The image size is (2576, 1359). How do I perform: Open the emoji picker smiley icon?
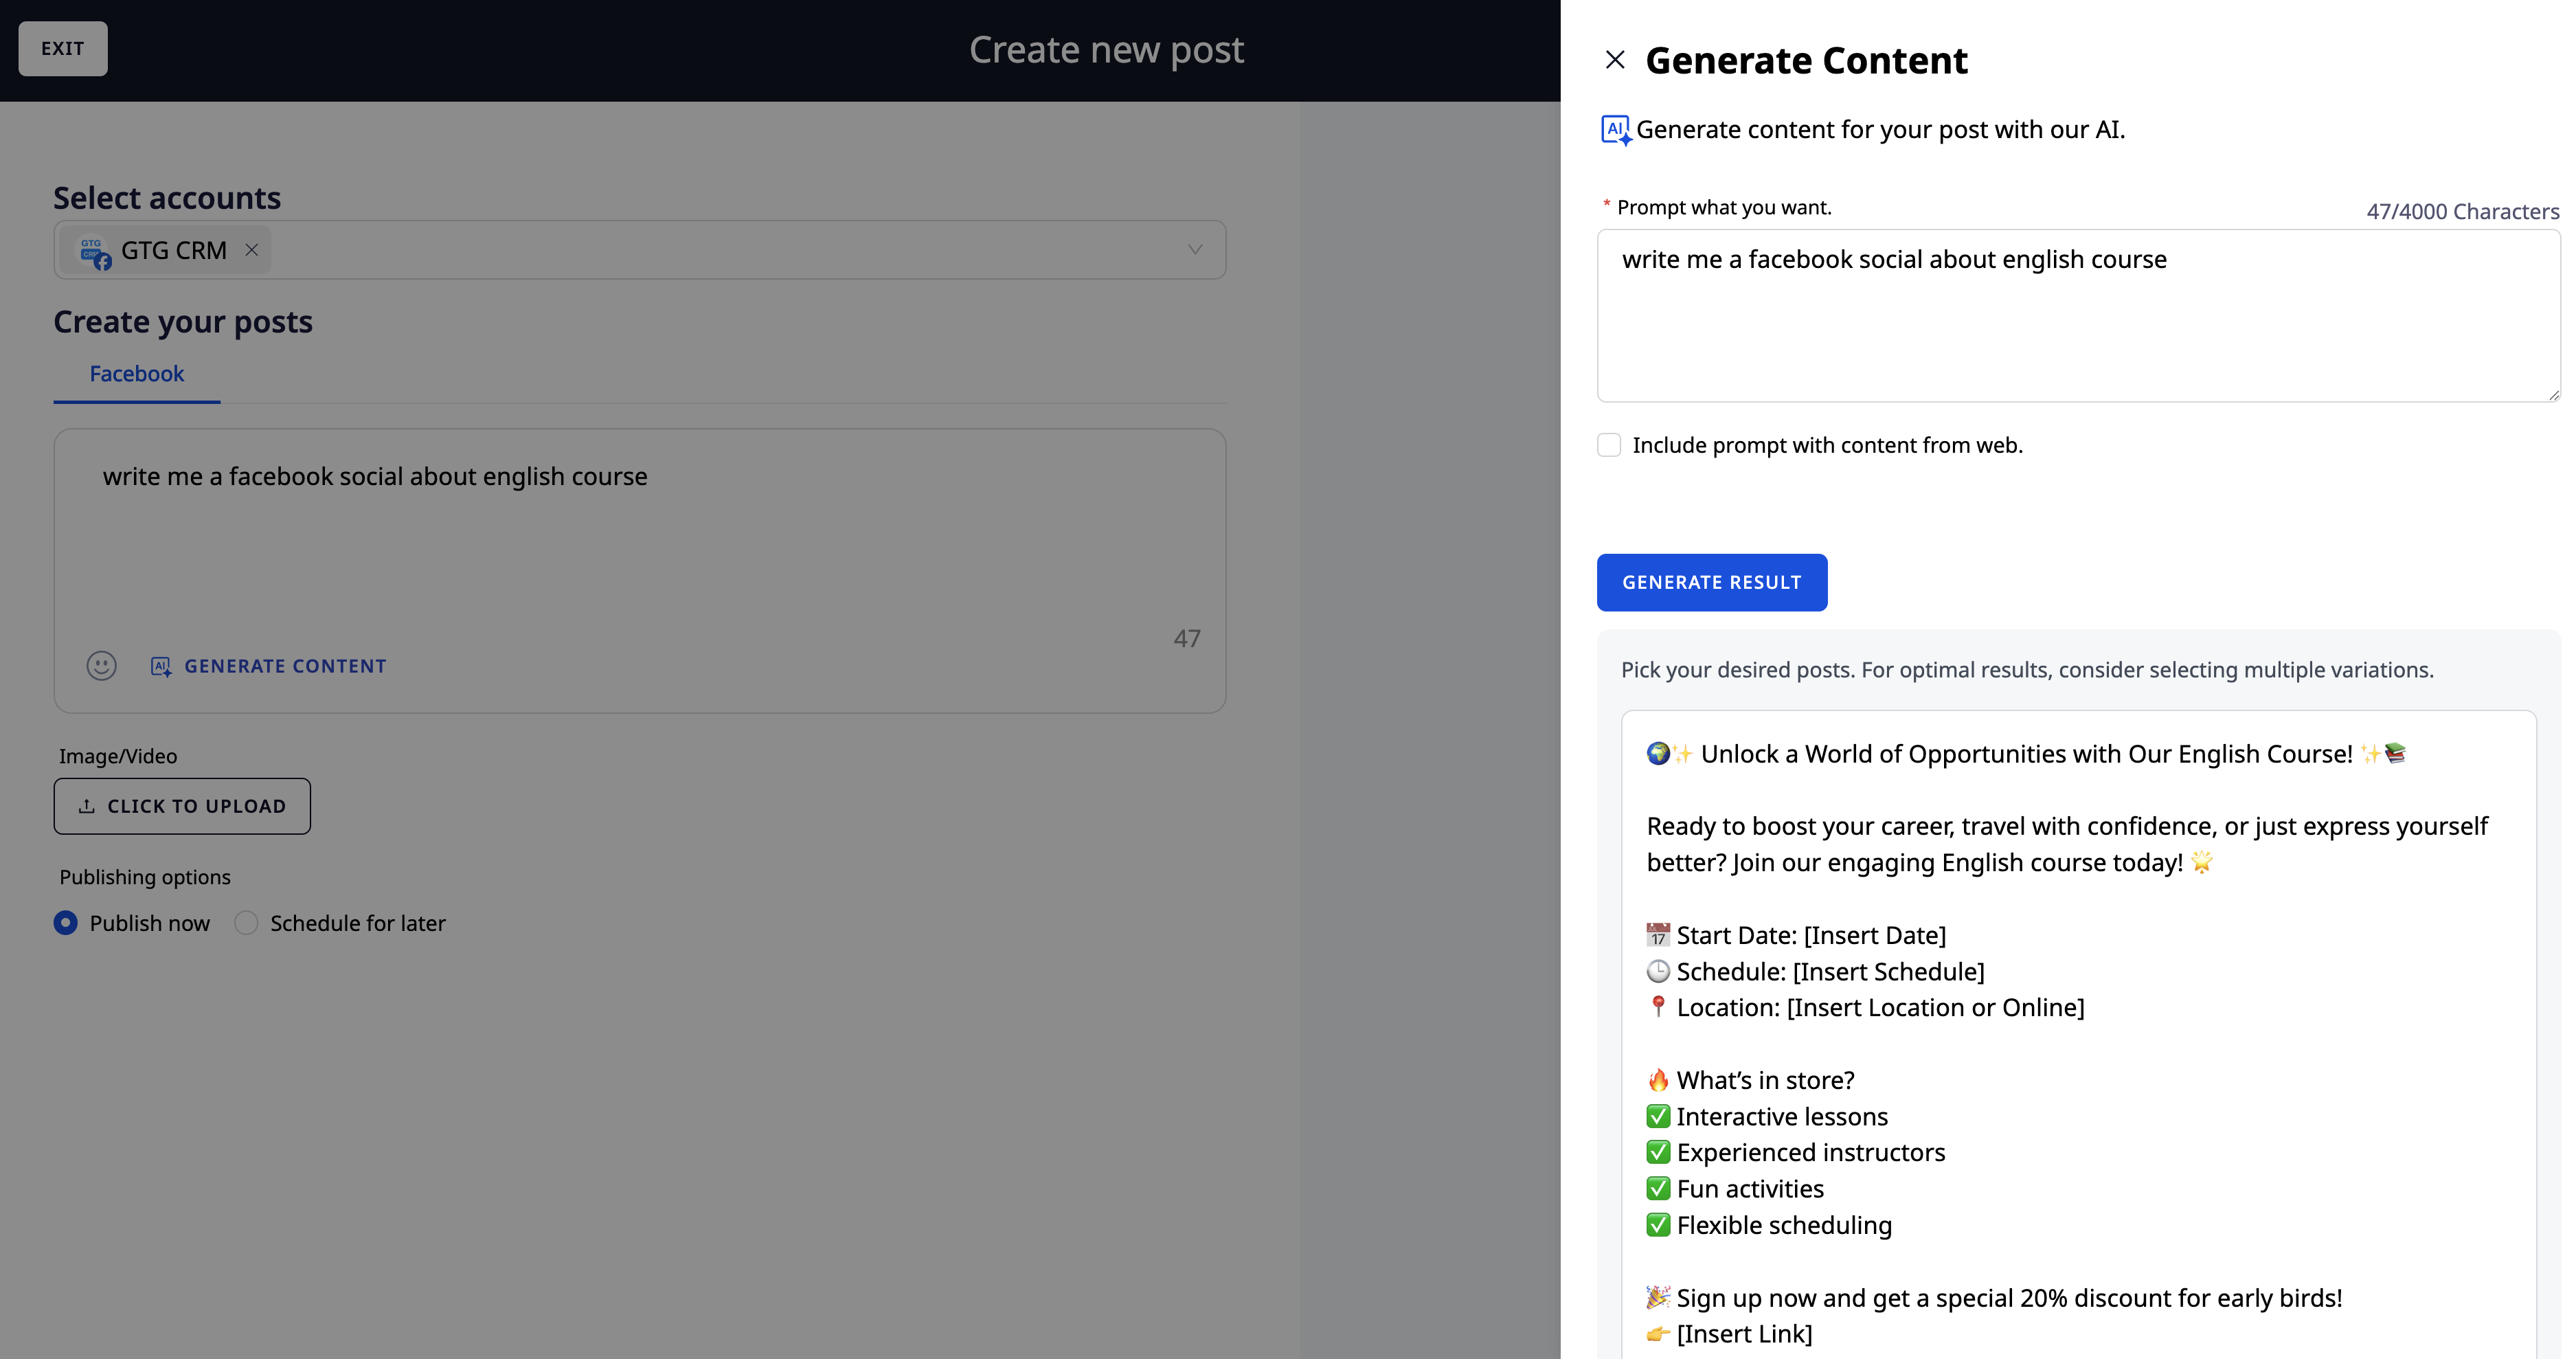101,666
